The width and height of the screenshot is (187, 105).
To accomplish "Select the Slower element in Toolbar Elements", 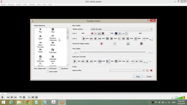I will point(53,44).
